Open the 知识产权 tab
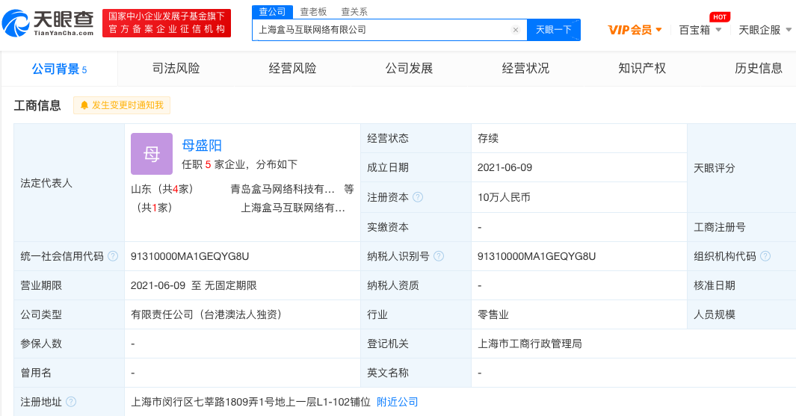Image resolution: width=796 pixels, height=416 pixels. (642, 69)
